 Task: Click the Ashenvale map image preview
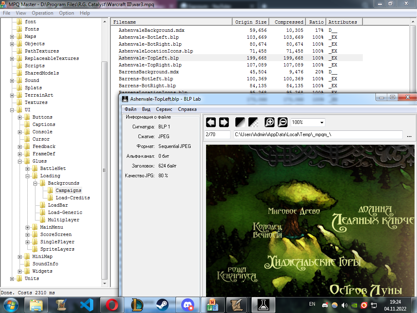pyautogui.click(x=310, y=220)
